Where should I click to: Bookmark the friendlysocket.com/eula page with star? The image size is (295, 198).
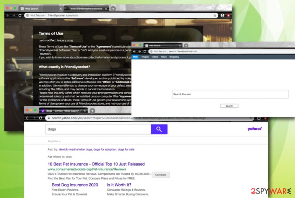(x=215, y=15)
